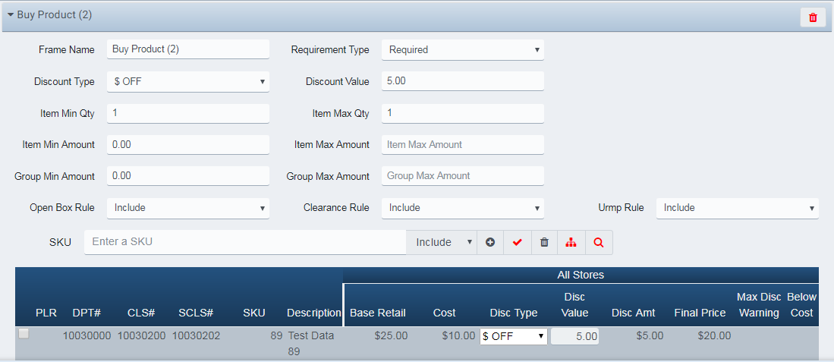
Task: Change the row Disc Type dropdown
Action: coord(514,336)
